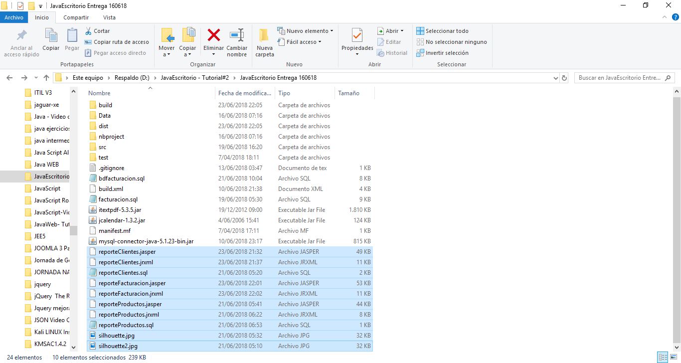The width and height of the screenshot is (681, 363).
Task: Click the Pegar clipboard icon
Action: click(x=72, y=36)
